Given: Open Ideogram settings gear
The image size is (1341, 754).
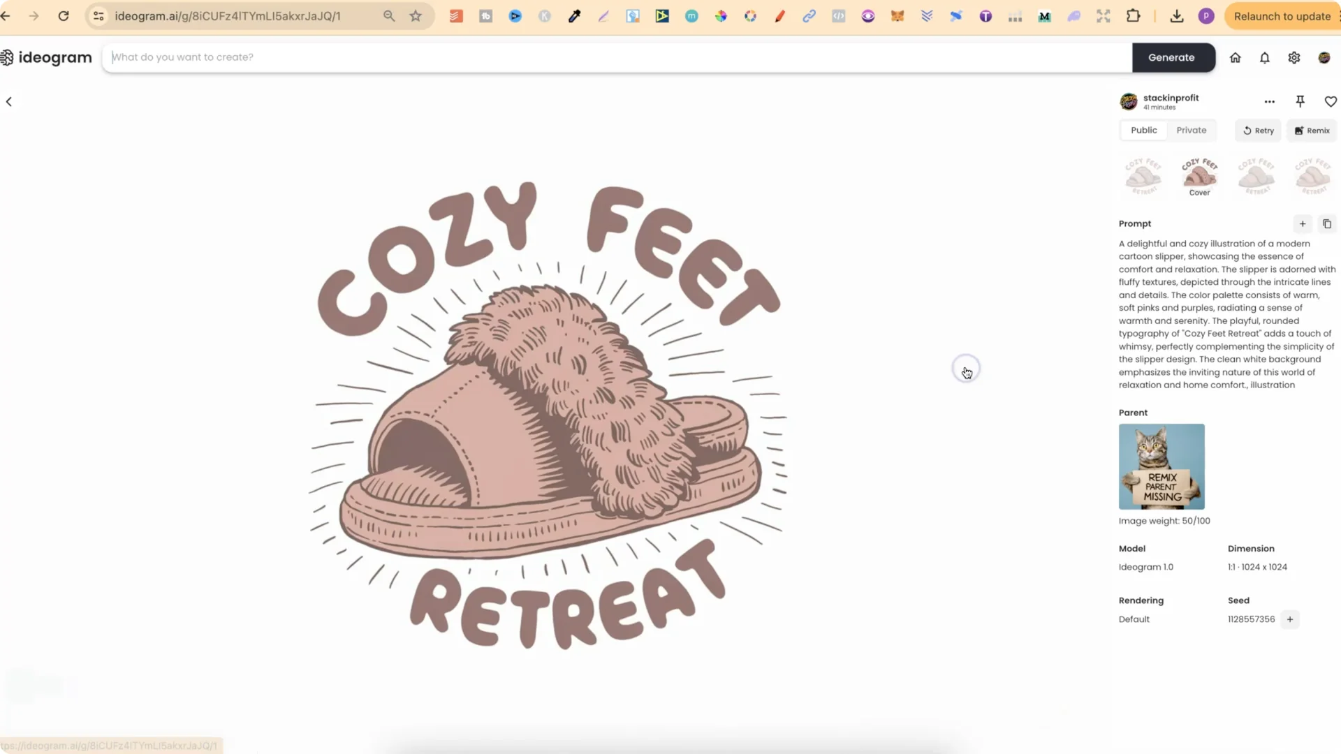Looking at the screenshot, I should 1294,57.
